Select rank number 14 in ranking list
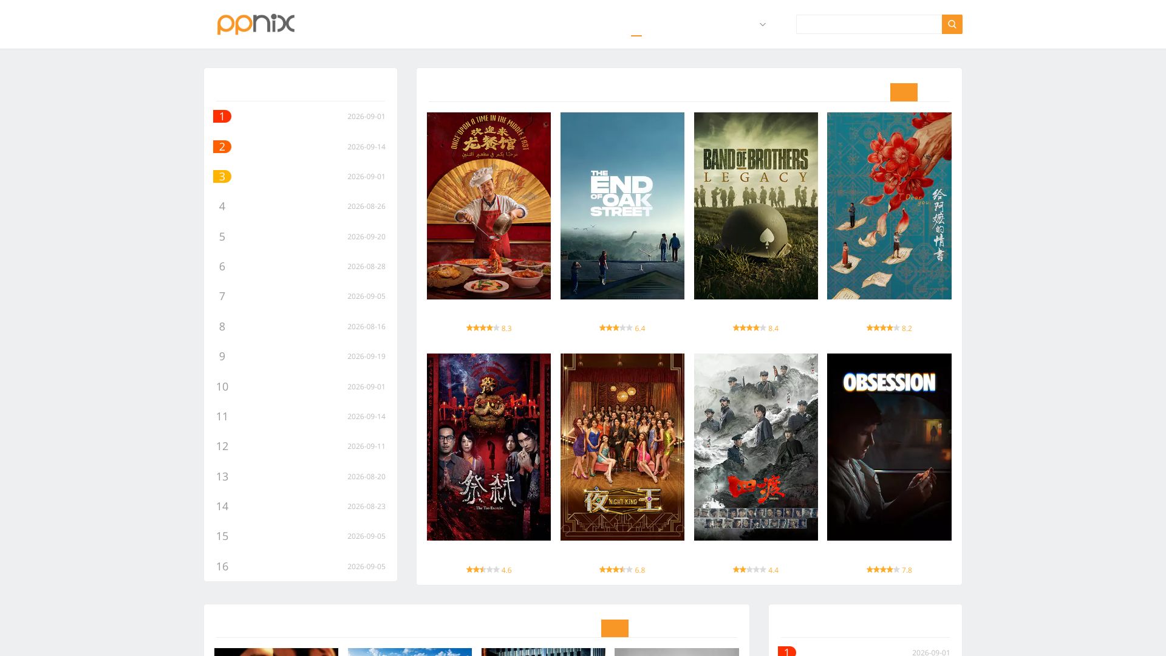 point(222,506)
